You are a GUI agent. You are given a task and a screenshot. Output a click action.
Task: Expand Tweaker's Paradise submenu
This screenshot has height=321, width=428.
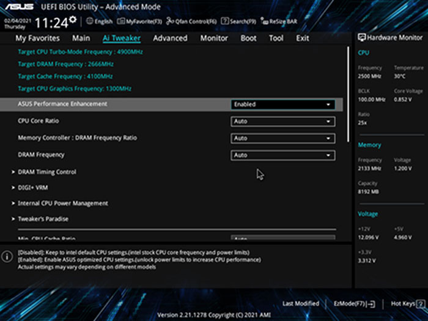point(40,219)
